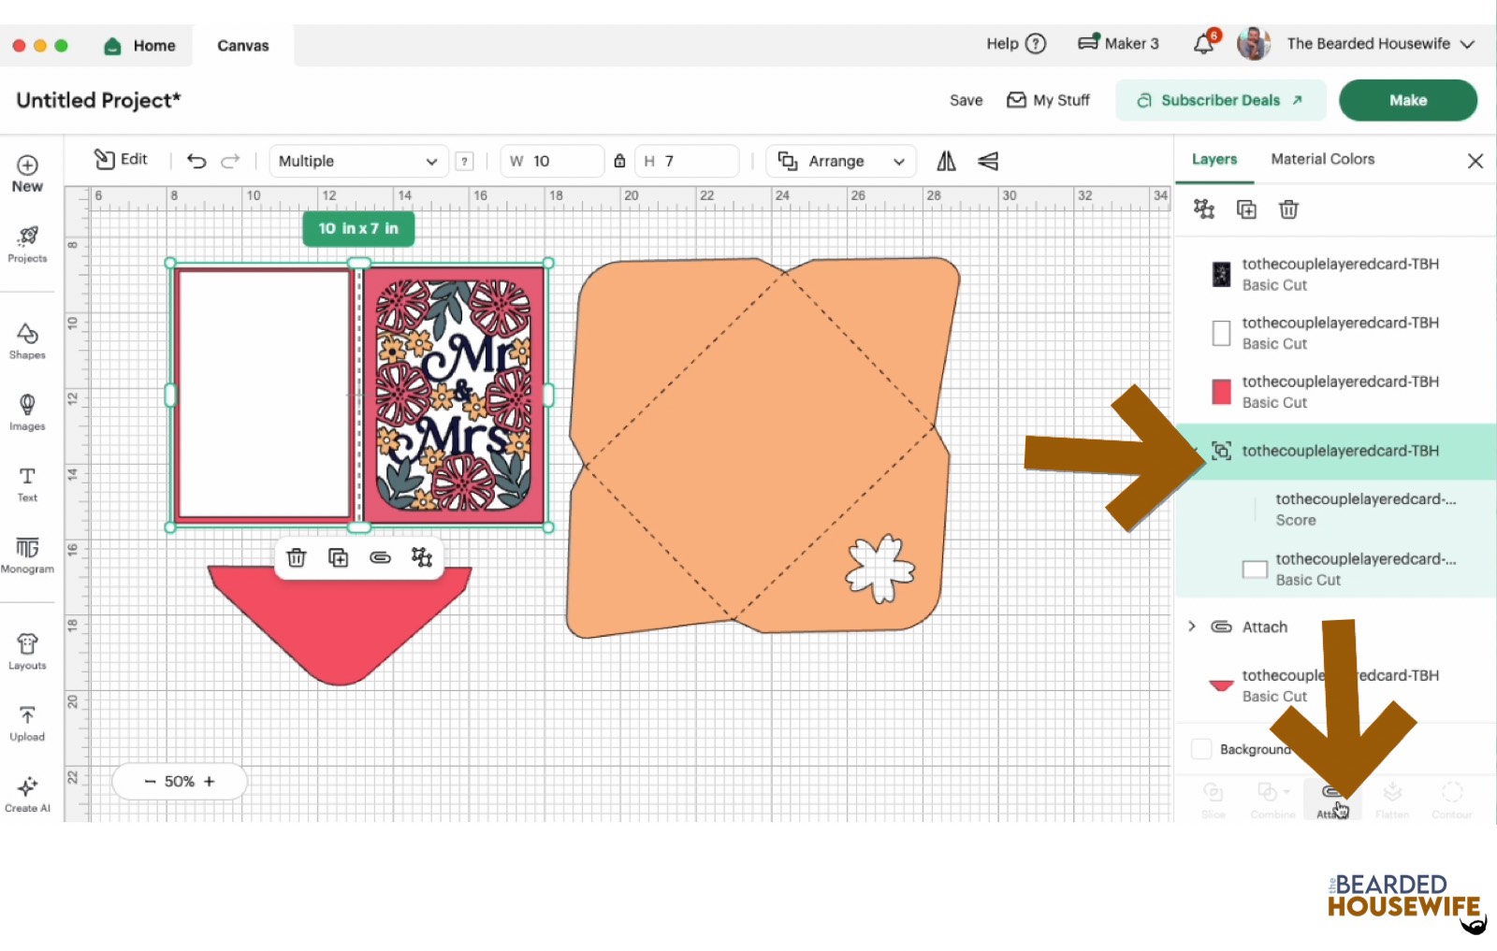Screen dimensions: 1497x951
Task: Open the Shapes tool in sidebar
Action: [x=27, y=340]
